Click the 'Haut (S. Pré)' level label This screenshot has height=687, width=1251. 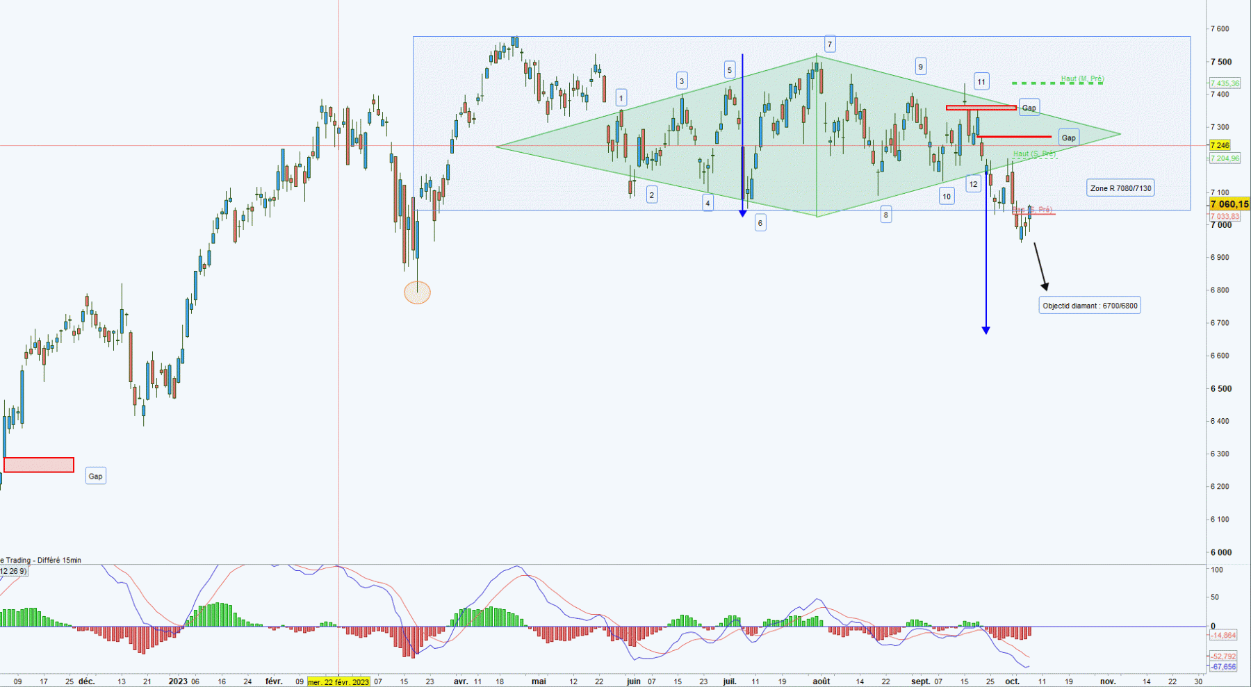tap(1034, 154)
